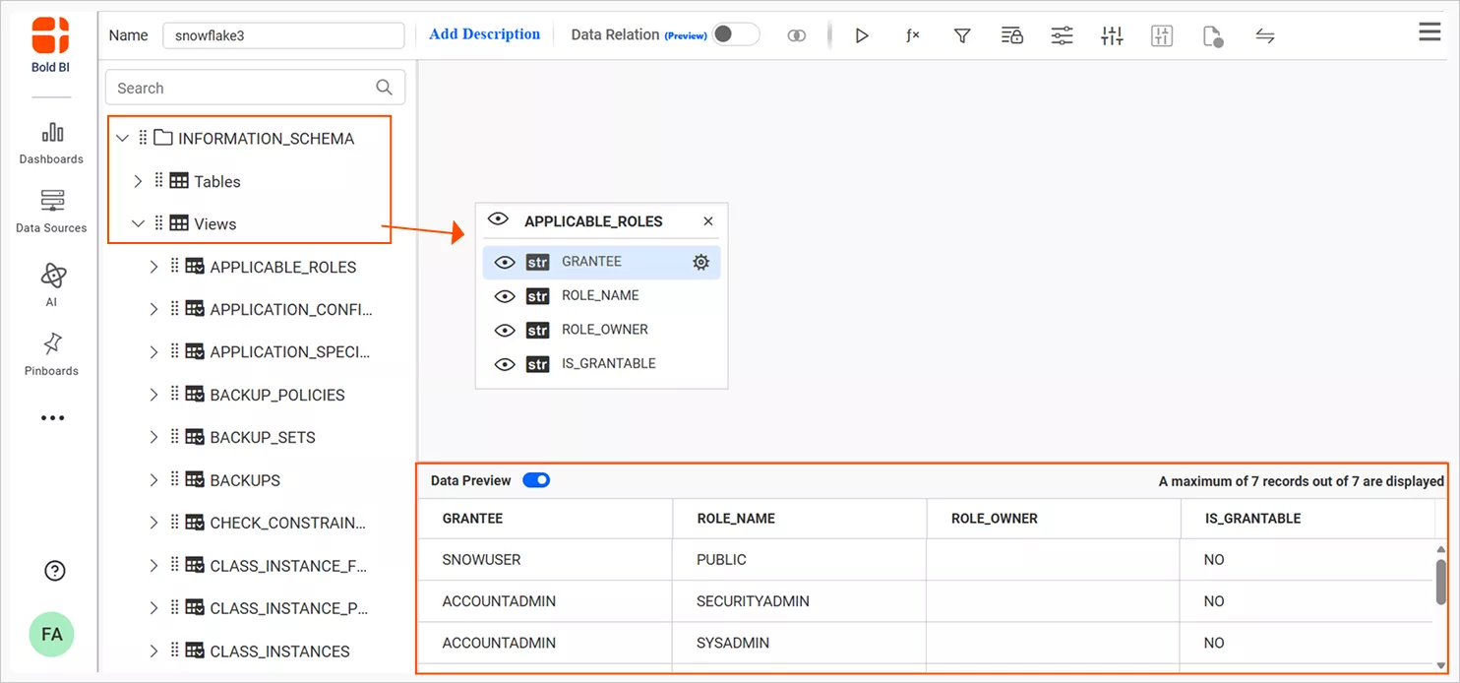The height and width of the screenshot is (683, 1460).
Task: Open the help question mark icon
Action: coord(55,571)
